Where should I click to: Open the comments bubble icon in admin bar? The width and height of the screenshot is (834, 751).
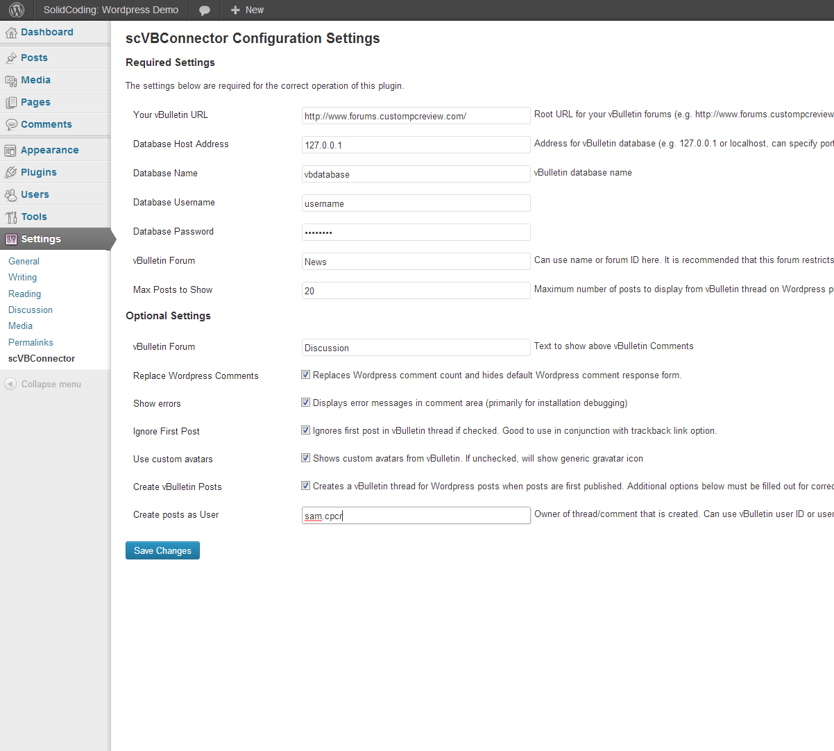click(205, 10)
